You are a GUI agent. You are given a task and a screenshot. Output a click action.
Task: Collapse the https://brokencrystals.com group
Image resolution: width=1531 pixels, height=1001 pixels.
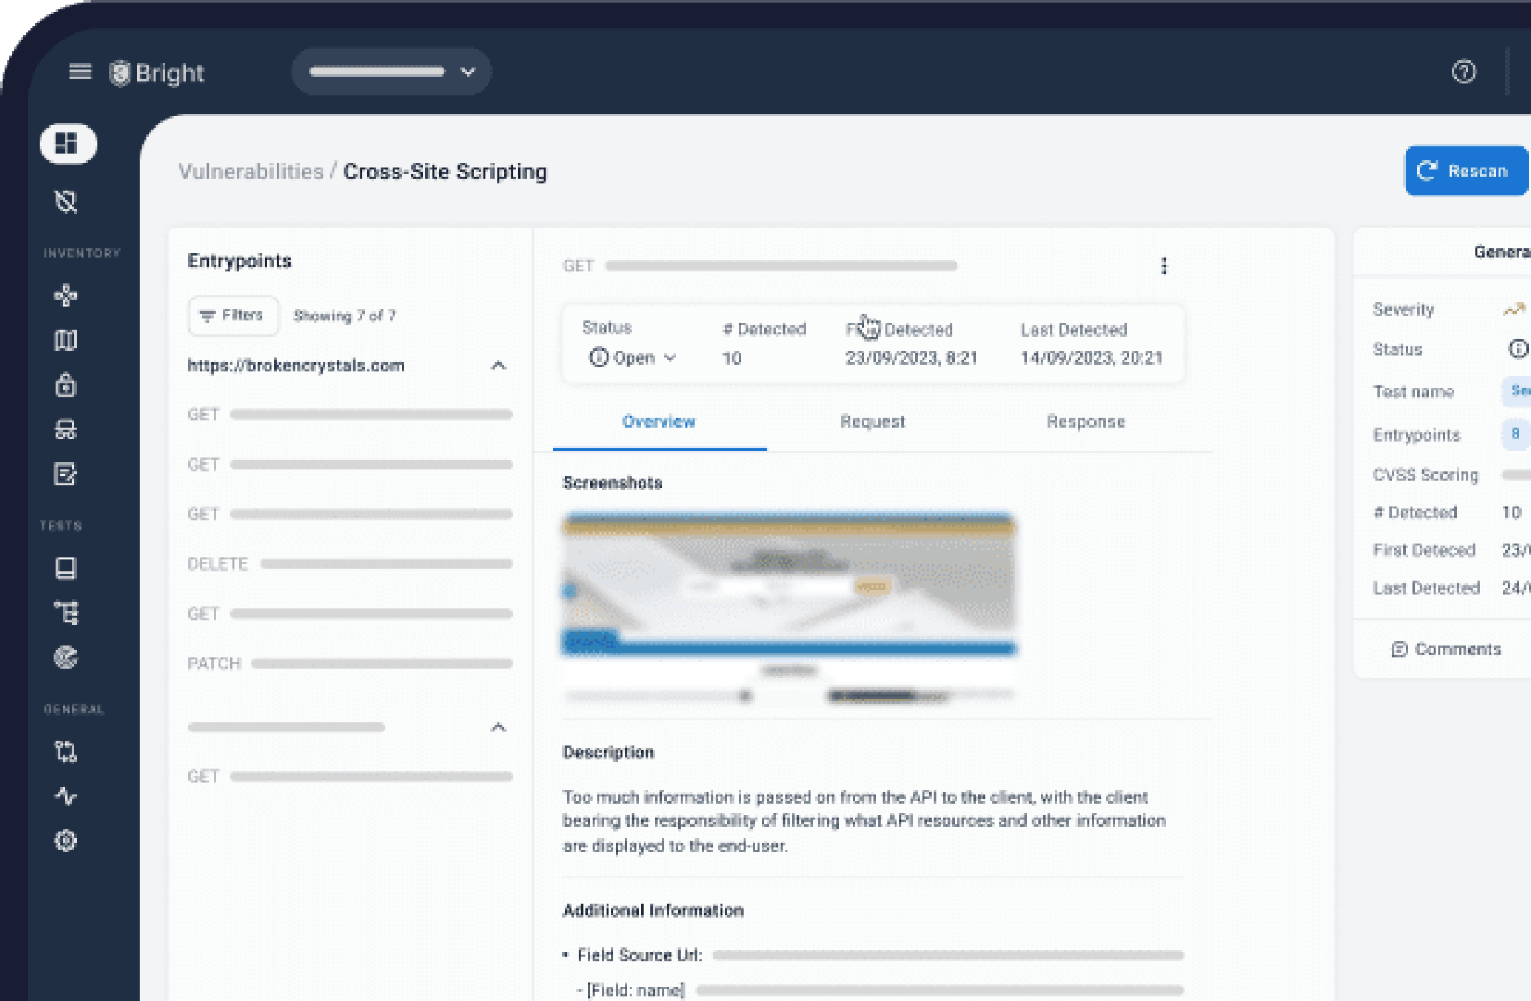coord(498,365)
